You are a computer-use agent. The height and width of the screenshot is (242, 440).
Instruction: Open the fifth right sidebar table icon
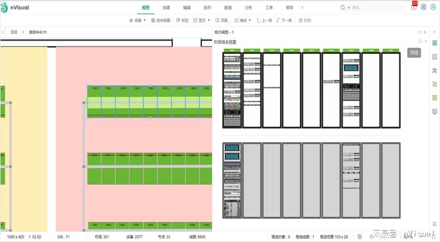(x=435, y=98)
